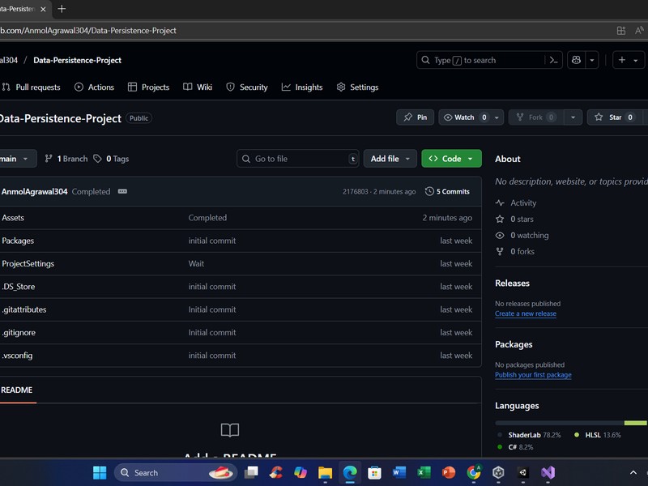The image size is (648, 486).
Task: Select C# 8.2% language entry
Action: 515,447
